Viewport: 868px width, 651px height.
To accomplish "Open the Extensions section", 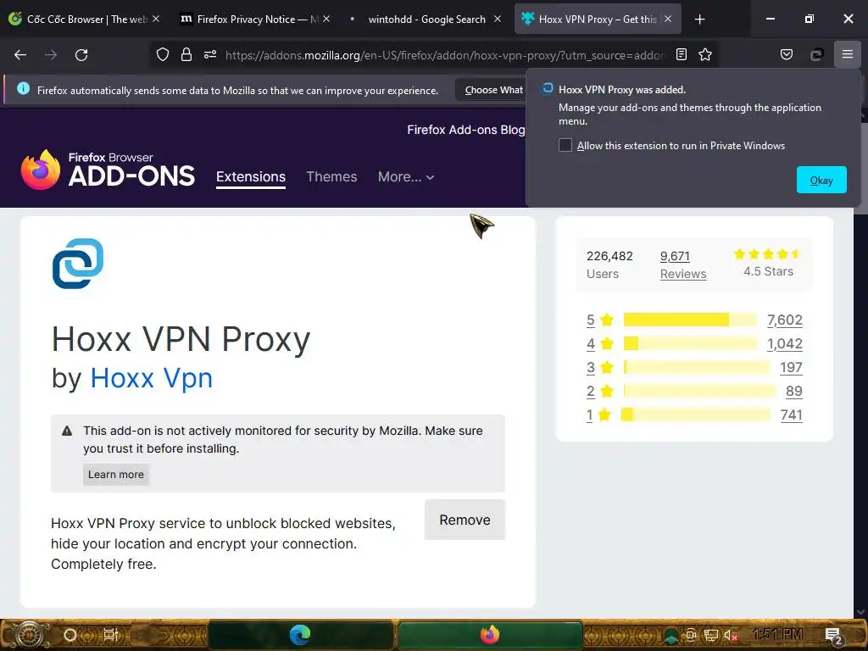I will click(251, 176).
